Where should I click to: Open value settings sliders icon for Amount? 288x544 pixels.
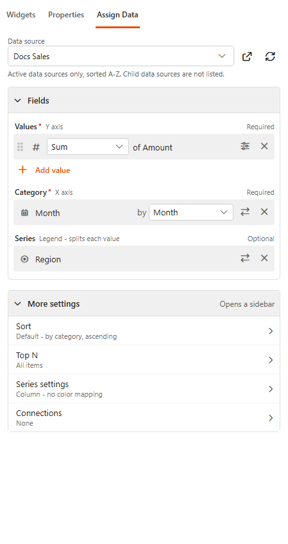[x=245, y=147]
